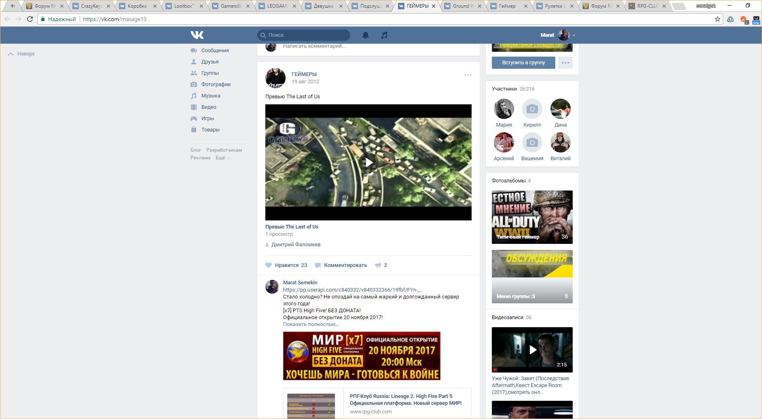Click Marat Semekin commenter name
The width and height of the screenshot is (762, 419).
tap(300, 283)
